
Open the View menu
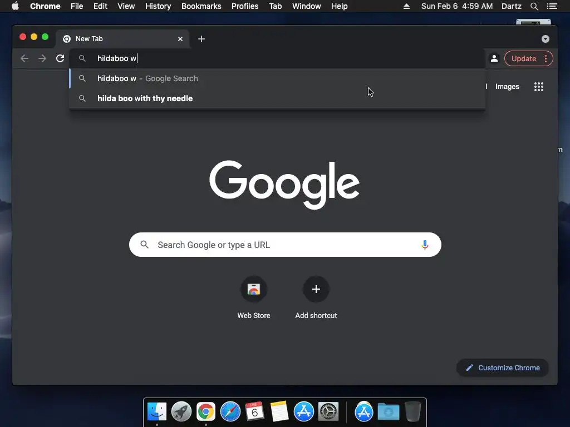tap(126, 6)
